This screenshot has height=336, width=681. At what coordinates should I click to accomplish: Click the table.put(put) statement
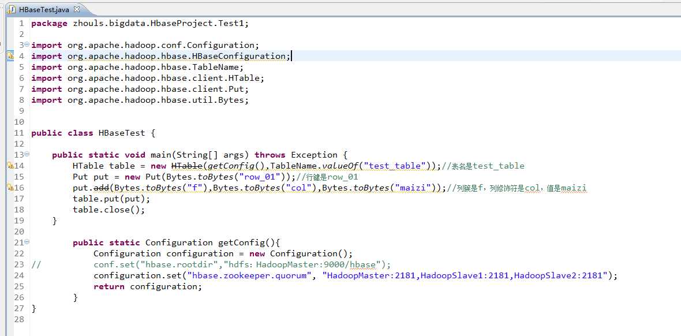pos(111,199)
